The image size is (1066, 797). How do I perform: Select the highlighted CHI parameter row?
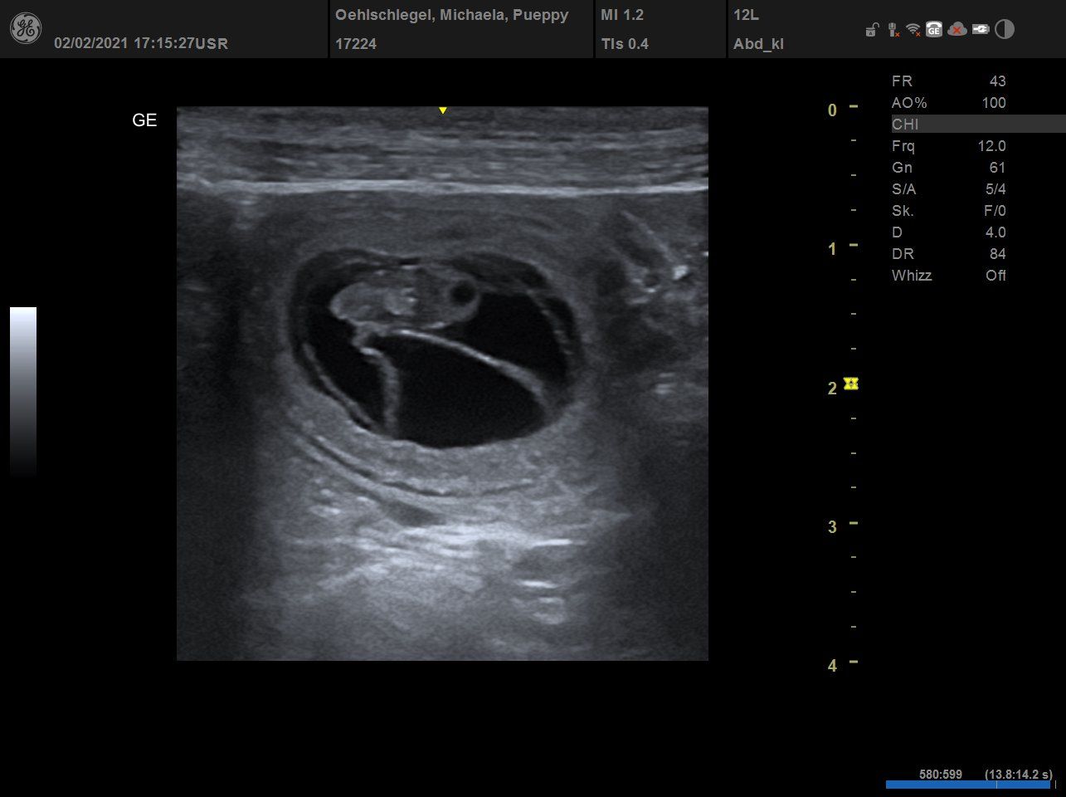[x=978, y=125]
